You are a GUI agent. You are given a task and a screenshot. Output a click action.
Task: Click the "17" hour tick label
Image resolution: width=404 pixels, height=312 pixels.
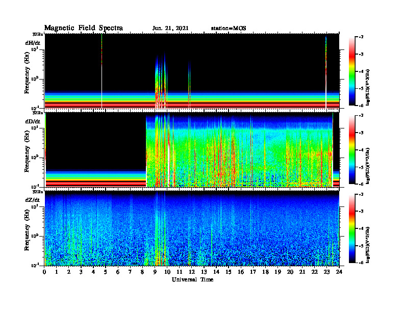pos(253,272)
